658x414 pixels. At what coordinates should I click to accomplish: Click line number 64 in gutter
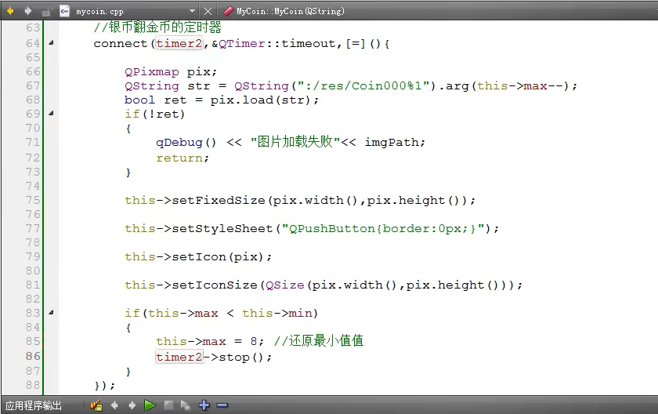tap(33, 43)
